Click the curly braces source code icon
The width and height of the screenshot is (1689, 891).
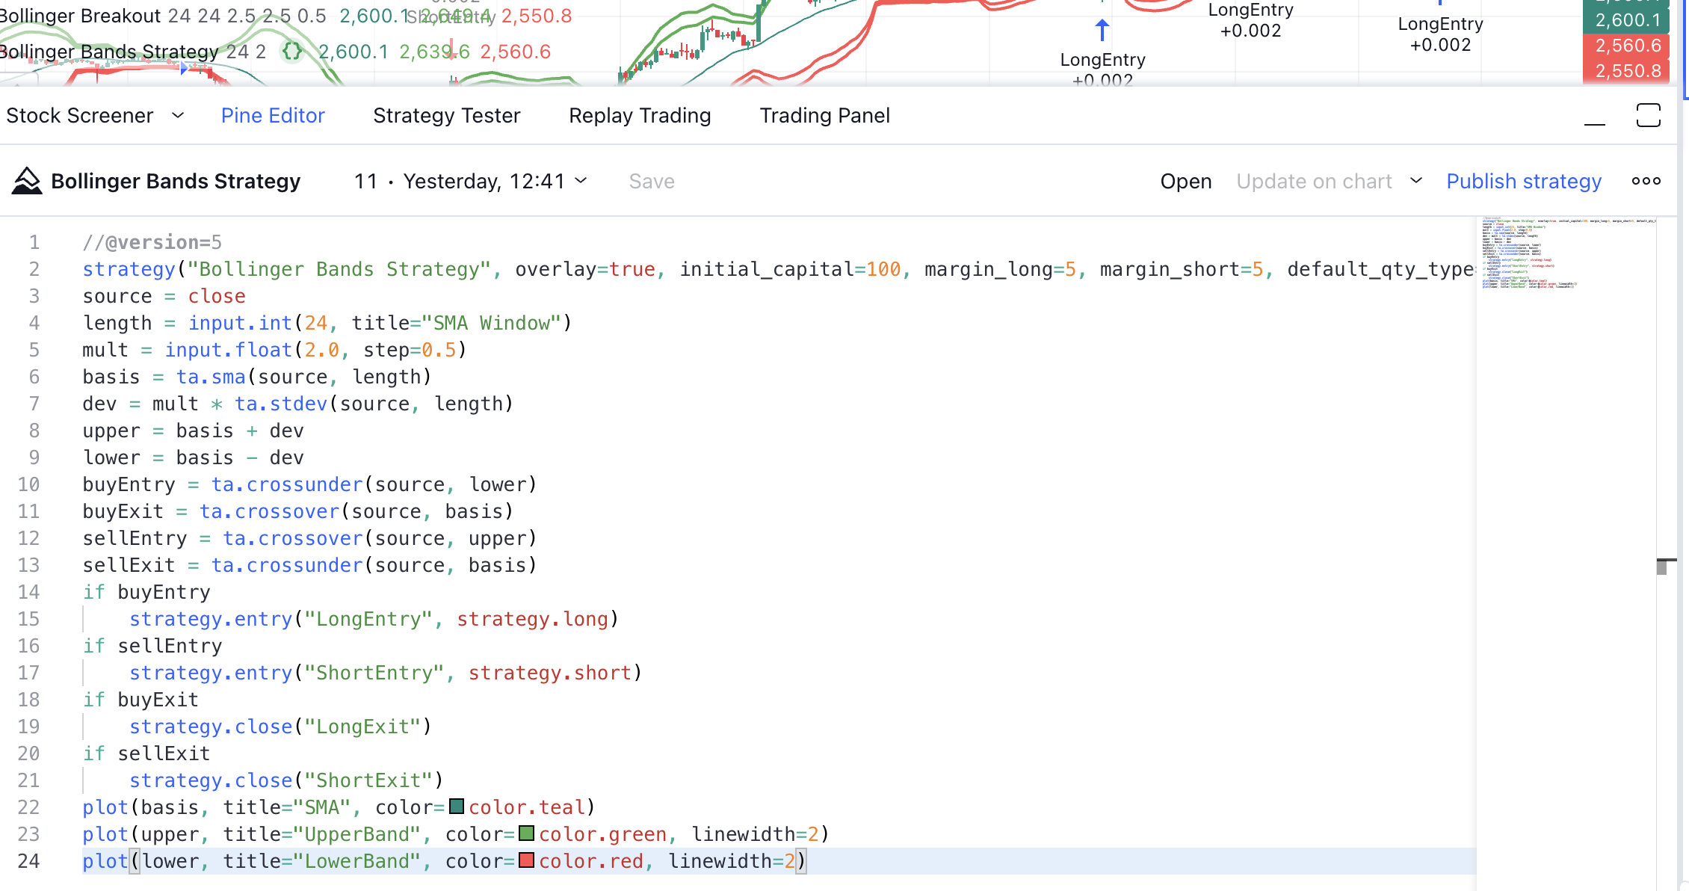coord(292,52)
